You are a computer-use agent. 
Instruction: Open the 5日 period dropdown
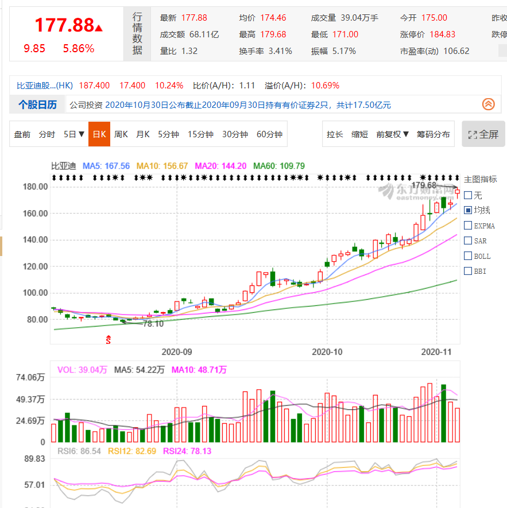click(74, 134)
